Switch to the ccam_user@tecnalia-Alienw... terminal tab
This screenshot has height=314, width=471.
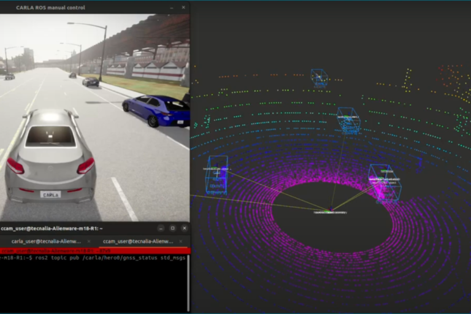138,241
